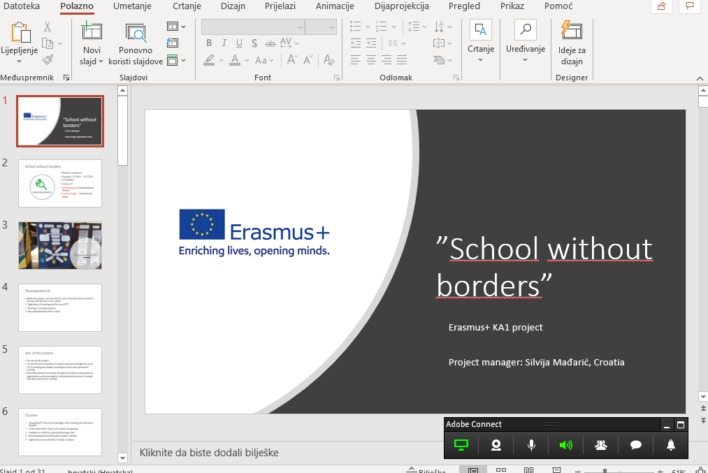The width and height of the screenshot is (708, 473).
Task: Click the Share icon in the title area
Action: 661,6
